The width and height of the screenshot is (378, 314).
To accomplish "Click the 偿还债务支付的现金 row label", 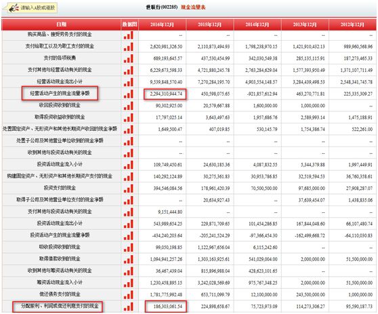I will point(60,294).
